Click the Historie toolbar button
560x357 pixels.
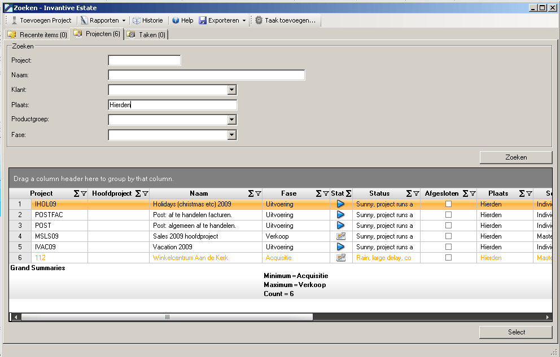coord(148,20)
